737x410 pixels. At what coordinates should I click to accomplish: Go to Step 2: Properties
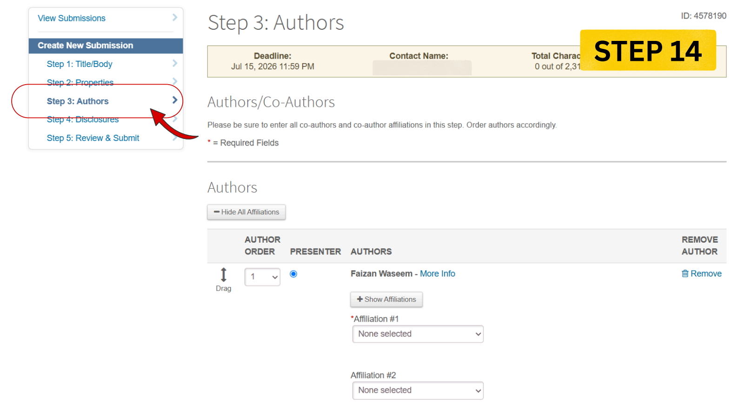pos(80,82)
